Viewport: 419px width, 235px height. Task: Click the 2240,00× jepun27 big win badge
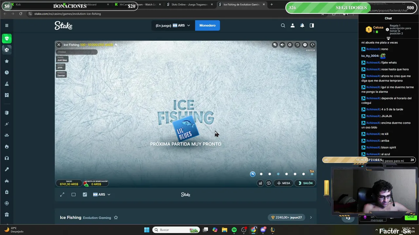(x=286, y=217)
